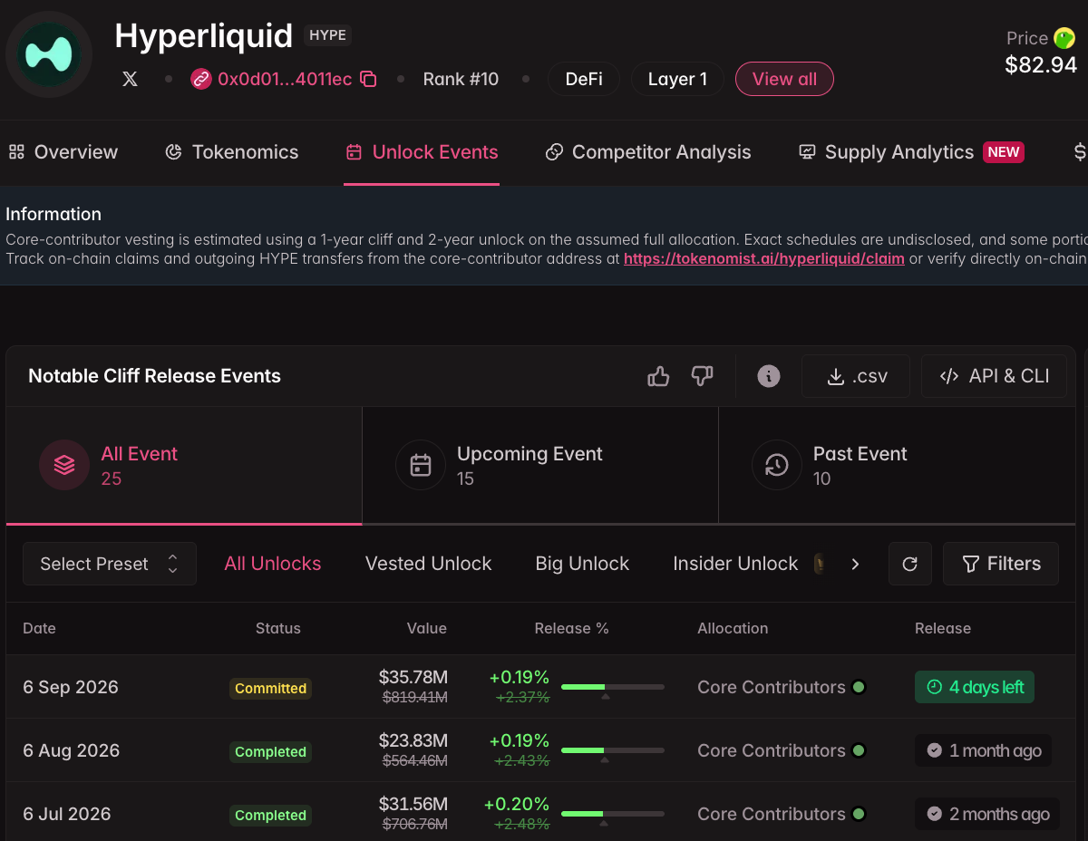This screenshot has width=1088, height=841.
Task: Open the Competitor Analysis tab
Action: [648, 152]
